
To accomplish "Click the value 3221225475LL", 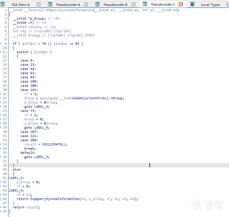I will [x=54, y=144].
